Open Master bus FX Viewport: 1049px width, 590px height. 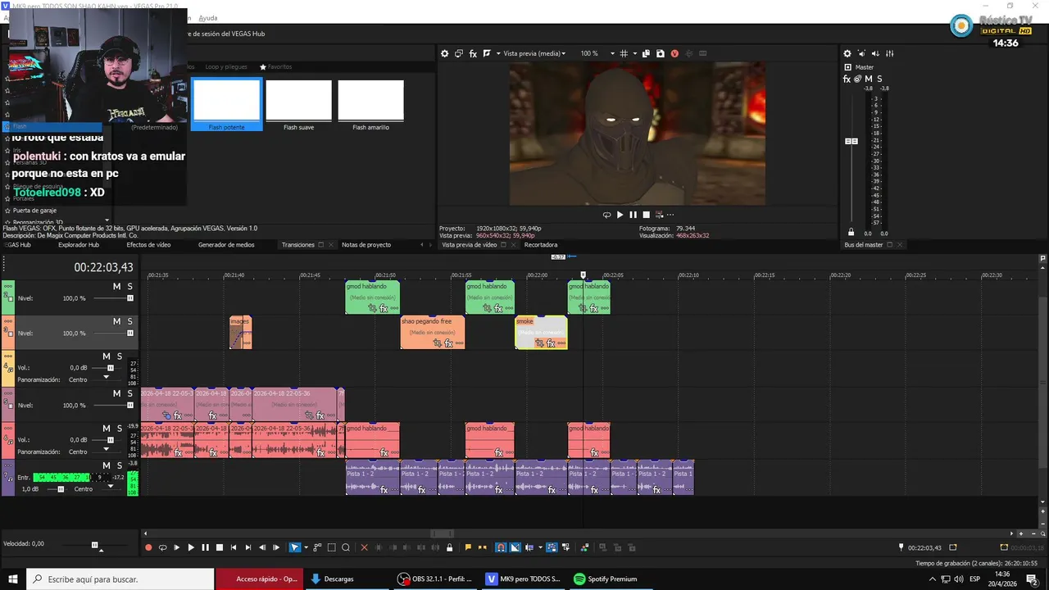(x=847, y=79)
